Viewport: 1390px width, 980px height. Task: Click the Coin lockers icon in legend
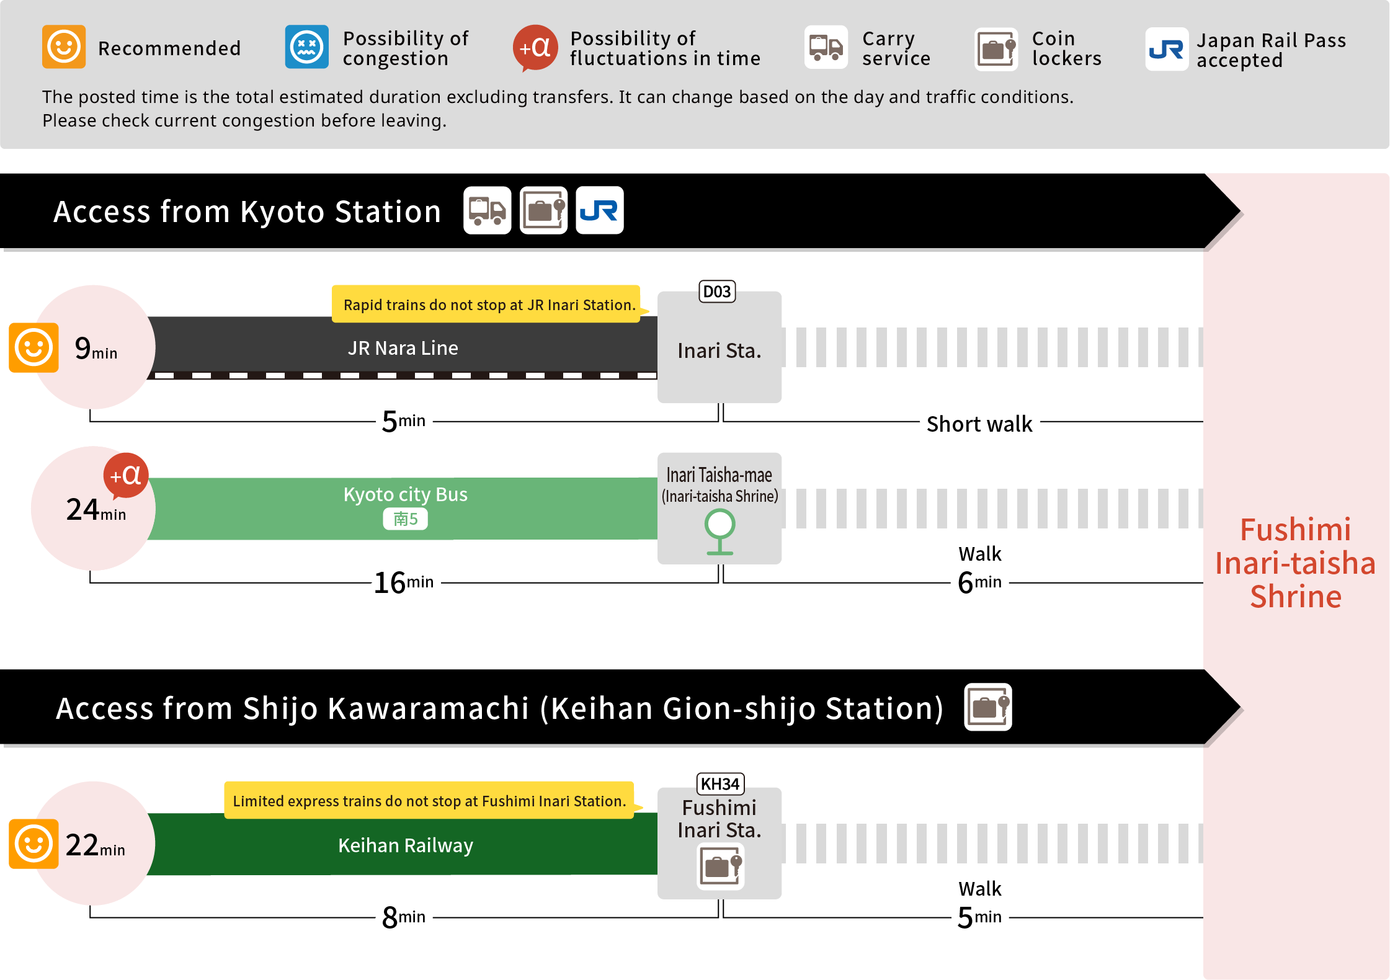(x=996, y=49)
